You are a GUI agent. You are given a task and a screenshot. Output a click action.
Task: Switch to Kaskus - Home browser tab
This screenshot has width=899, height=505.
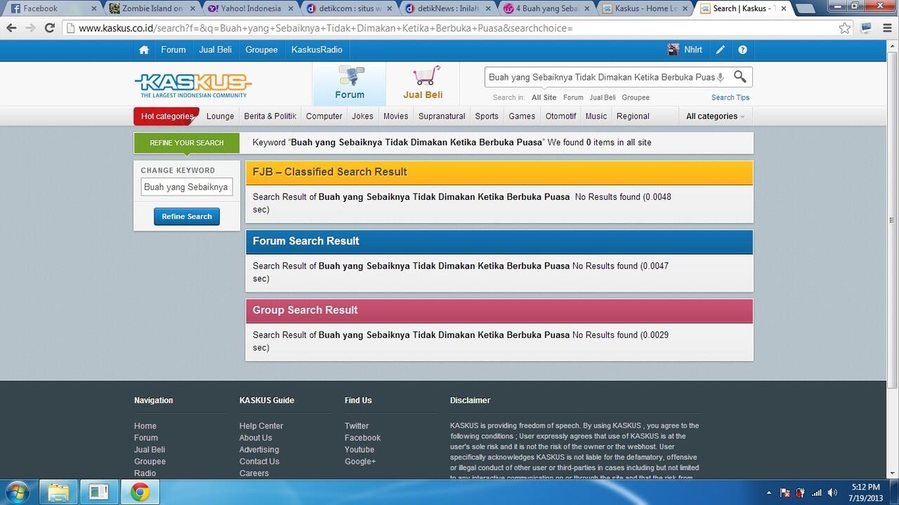pos(646,8)
